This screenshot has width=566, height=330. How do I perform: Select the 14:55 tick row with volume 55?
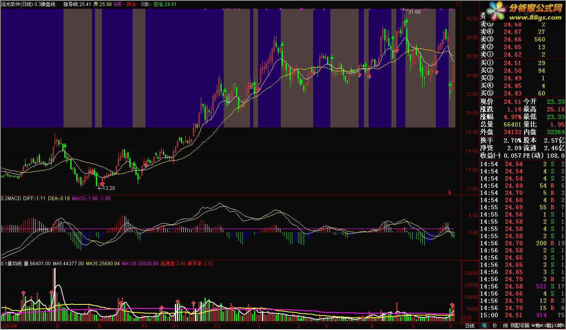click(522, 207)
